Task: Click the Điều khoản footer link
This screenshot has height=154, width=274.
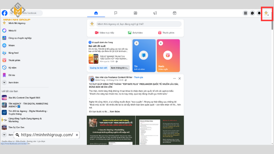Action: (x=21, y=141)
